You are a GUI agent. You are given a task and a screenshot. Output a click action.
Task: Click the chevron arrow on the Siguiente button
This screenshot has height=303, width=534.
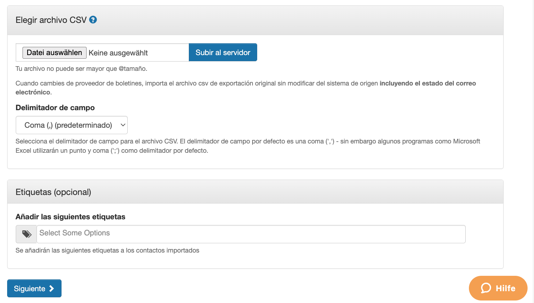pyautogui.click(x=52, y=288)
